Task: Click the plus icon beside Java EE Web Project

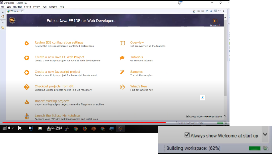Action: pos(27,58)
